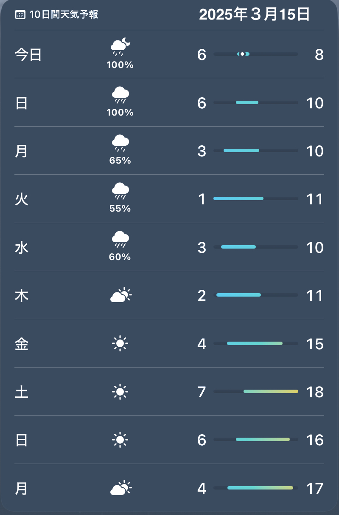
Task: Click the calendar icon beside 10日間天気予報
Action: click(20, 15)
